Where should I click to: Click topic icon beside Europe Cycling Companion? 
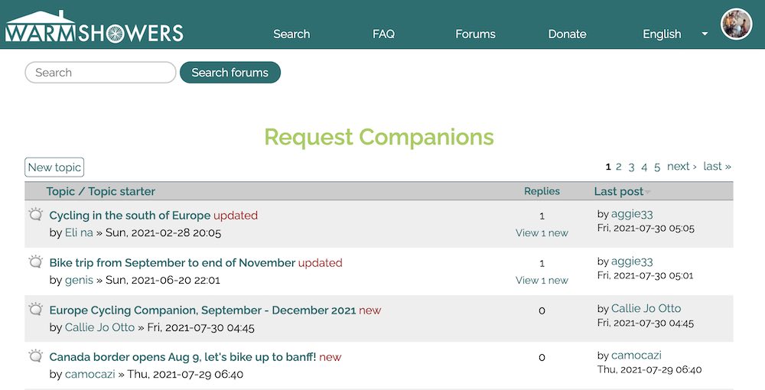(x=35, y=309)
